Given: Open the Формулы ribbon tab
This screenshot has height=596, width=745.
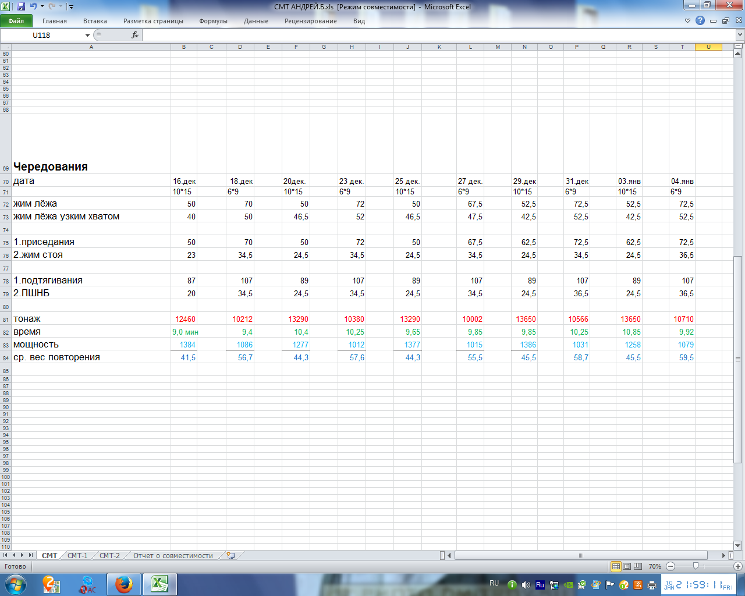Looking at the screenshot, I should [213, 21].
